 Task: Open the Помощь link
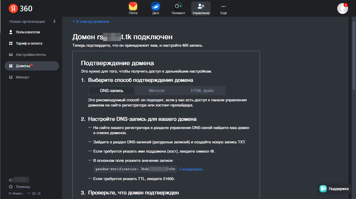(x=23, y=187)
